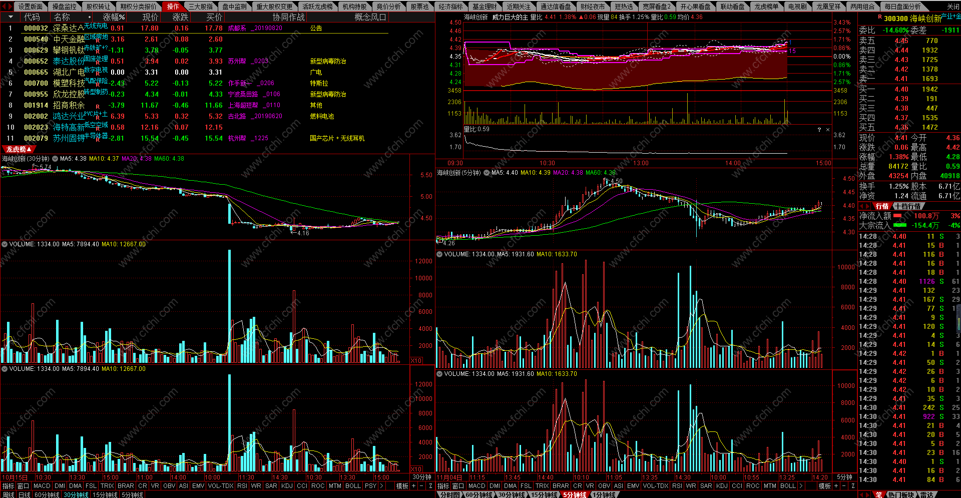961x498 pixels.
Task: Zoom out the 30-minute chart with minus
Action: point(421,486)
